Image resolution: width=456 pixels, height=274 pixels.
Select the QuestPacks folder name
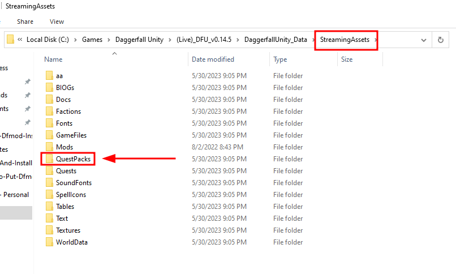(74, 159)
